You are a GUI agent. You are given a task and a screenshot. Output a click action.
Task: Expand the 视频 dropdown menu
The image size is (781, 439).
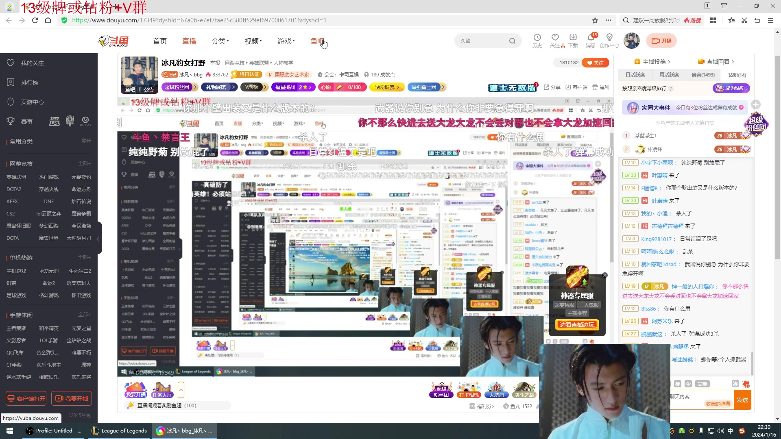(x=253, y=41)
